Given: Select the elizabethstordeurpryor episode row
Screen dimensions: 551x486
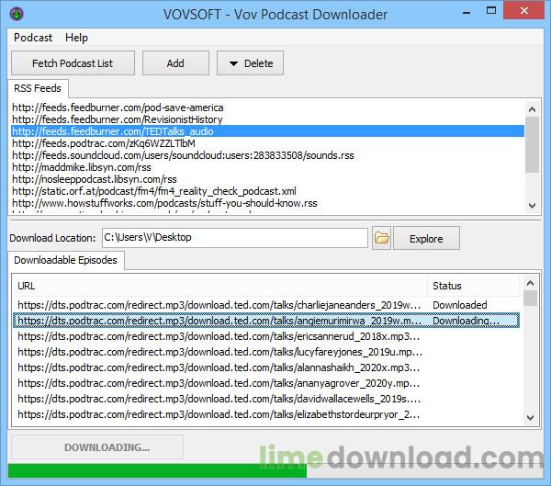Looking at the screenshot, I should pyautogui.click(x=266, y=414).
